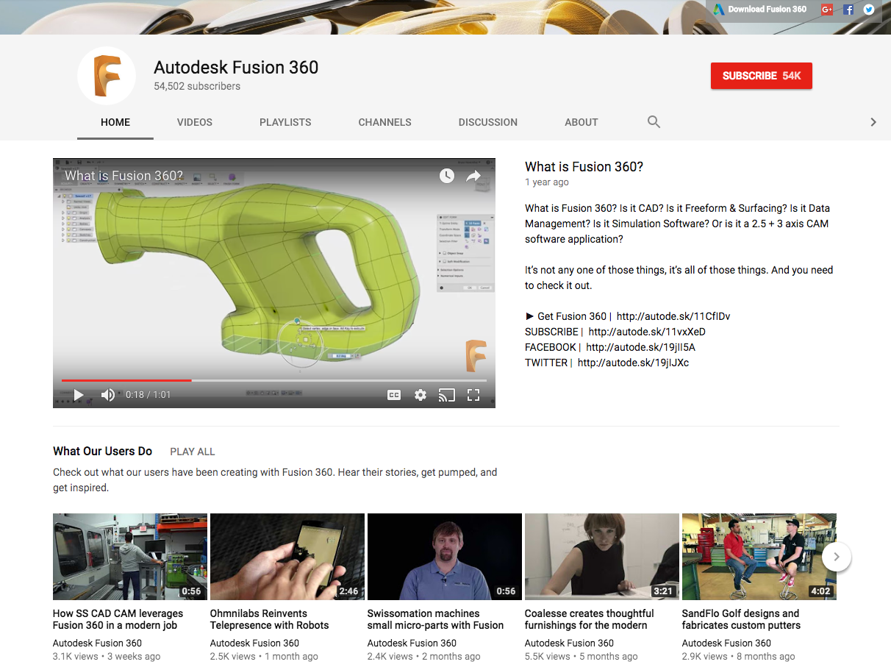Toggle closed captions on the video

pos(394,395)
